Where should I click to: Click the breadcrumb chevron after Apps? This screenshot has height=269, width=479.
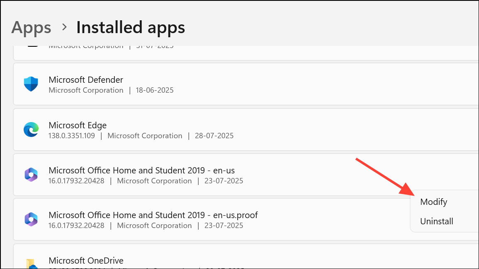pyautogui.click(x=64, y=27)
